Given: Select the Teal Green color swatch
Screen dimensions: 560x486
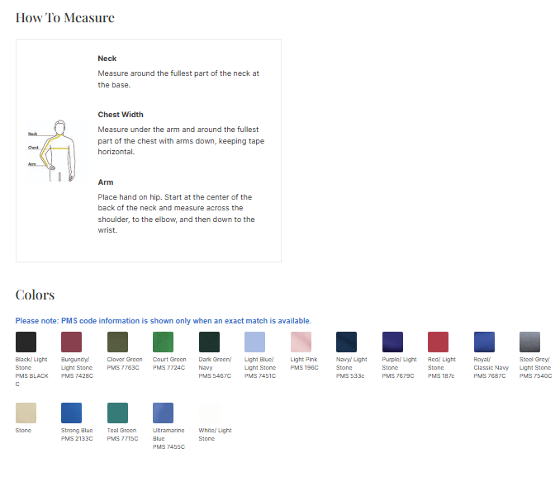Looking at the screenshot, I should (x=118, y=413).
